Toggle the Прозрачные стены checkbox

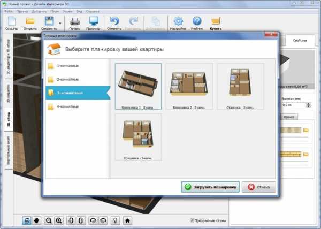pyautogui.click(x=193, y=220)
